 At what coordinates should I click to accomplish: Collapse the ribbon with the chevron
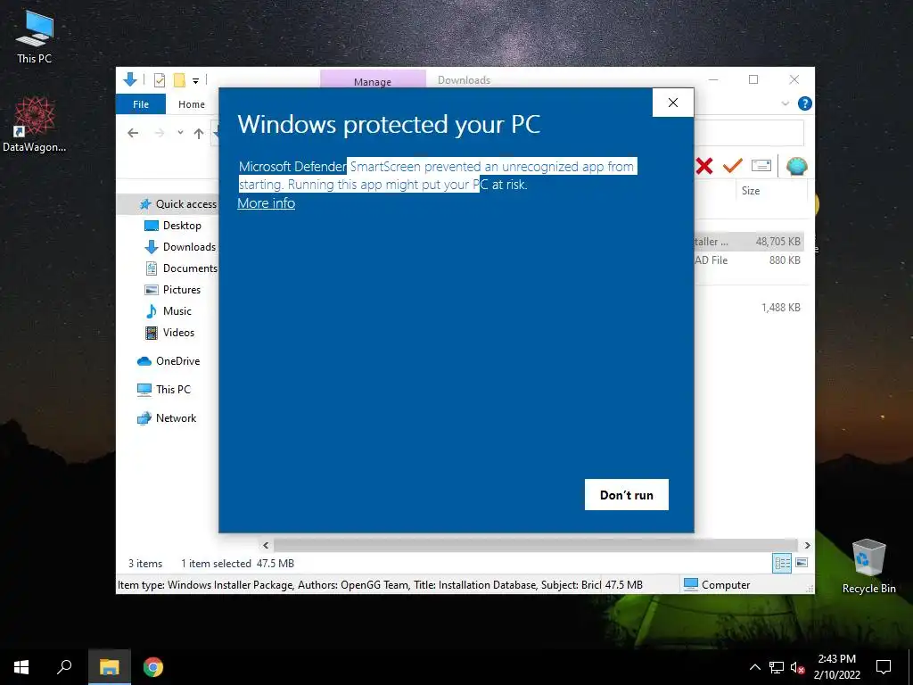[785, 103]
